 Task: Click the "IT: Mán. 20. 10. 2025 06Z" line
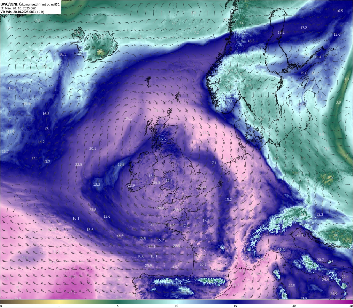[x=18, y=8]
